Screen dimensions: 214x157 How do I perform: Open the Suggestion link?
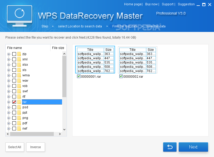[186, 4]
